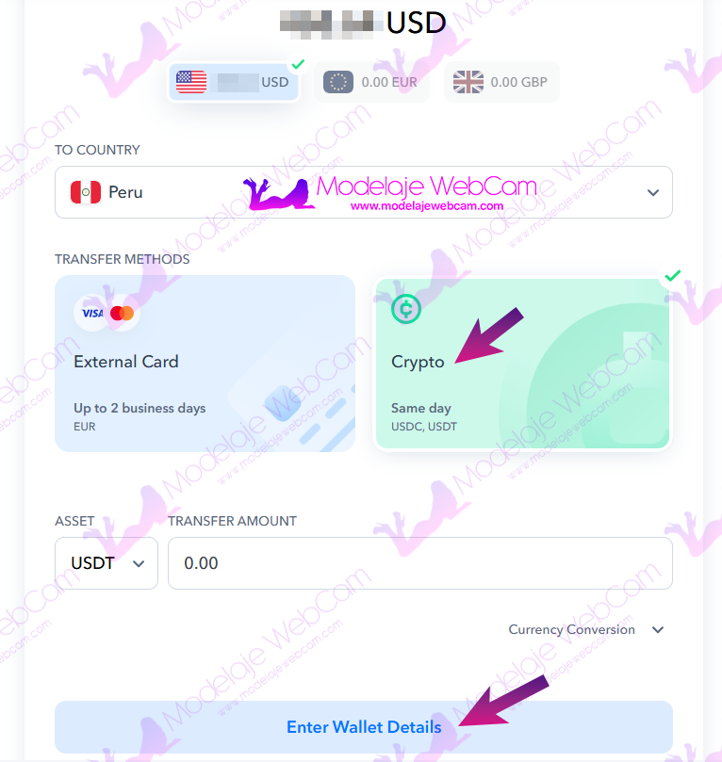722x762 pixels.
Task: Click the EU flag icon
Action: click(338, 82)
